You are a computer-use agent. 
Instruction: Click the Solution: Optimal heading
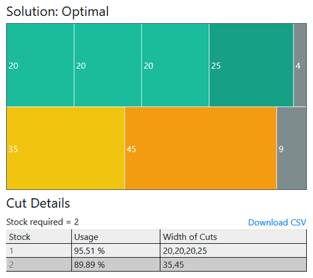[x=58, y=12]
